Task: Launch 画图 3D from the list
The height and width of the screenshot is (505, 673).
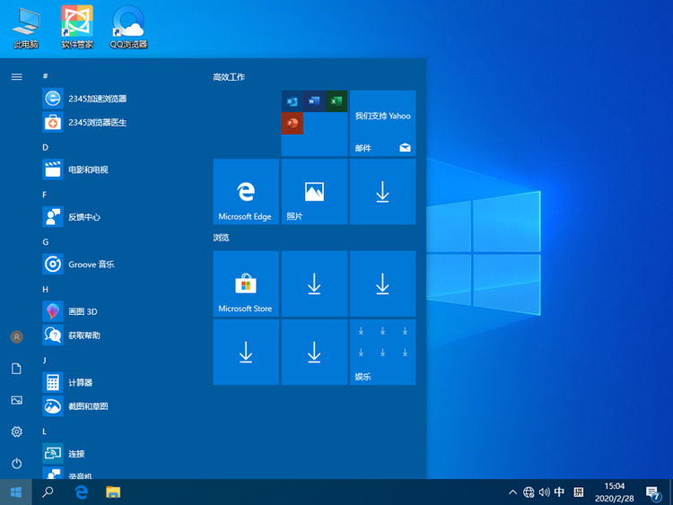Action: tap(83, 311)
